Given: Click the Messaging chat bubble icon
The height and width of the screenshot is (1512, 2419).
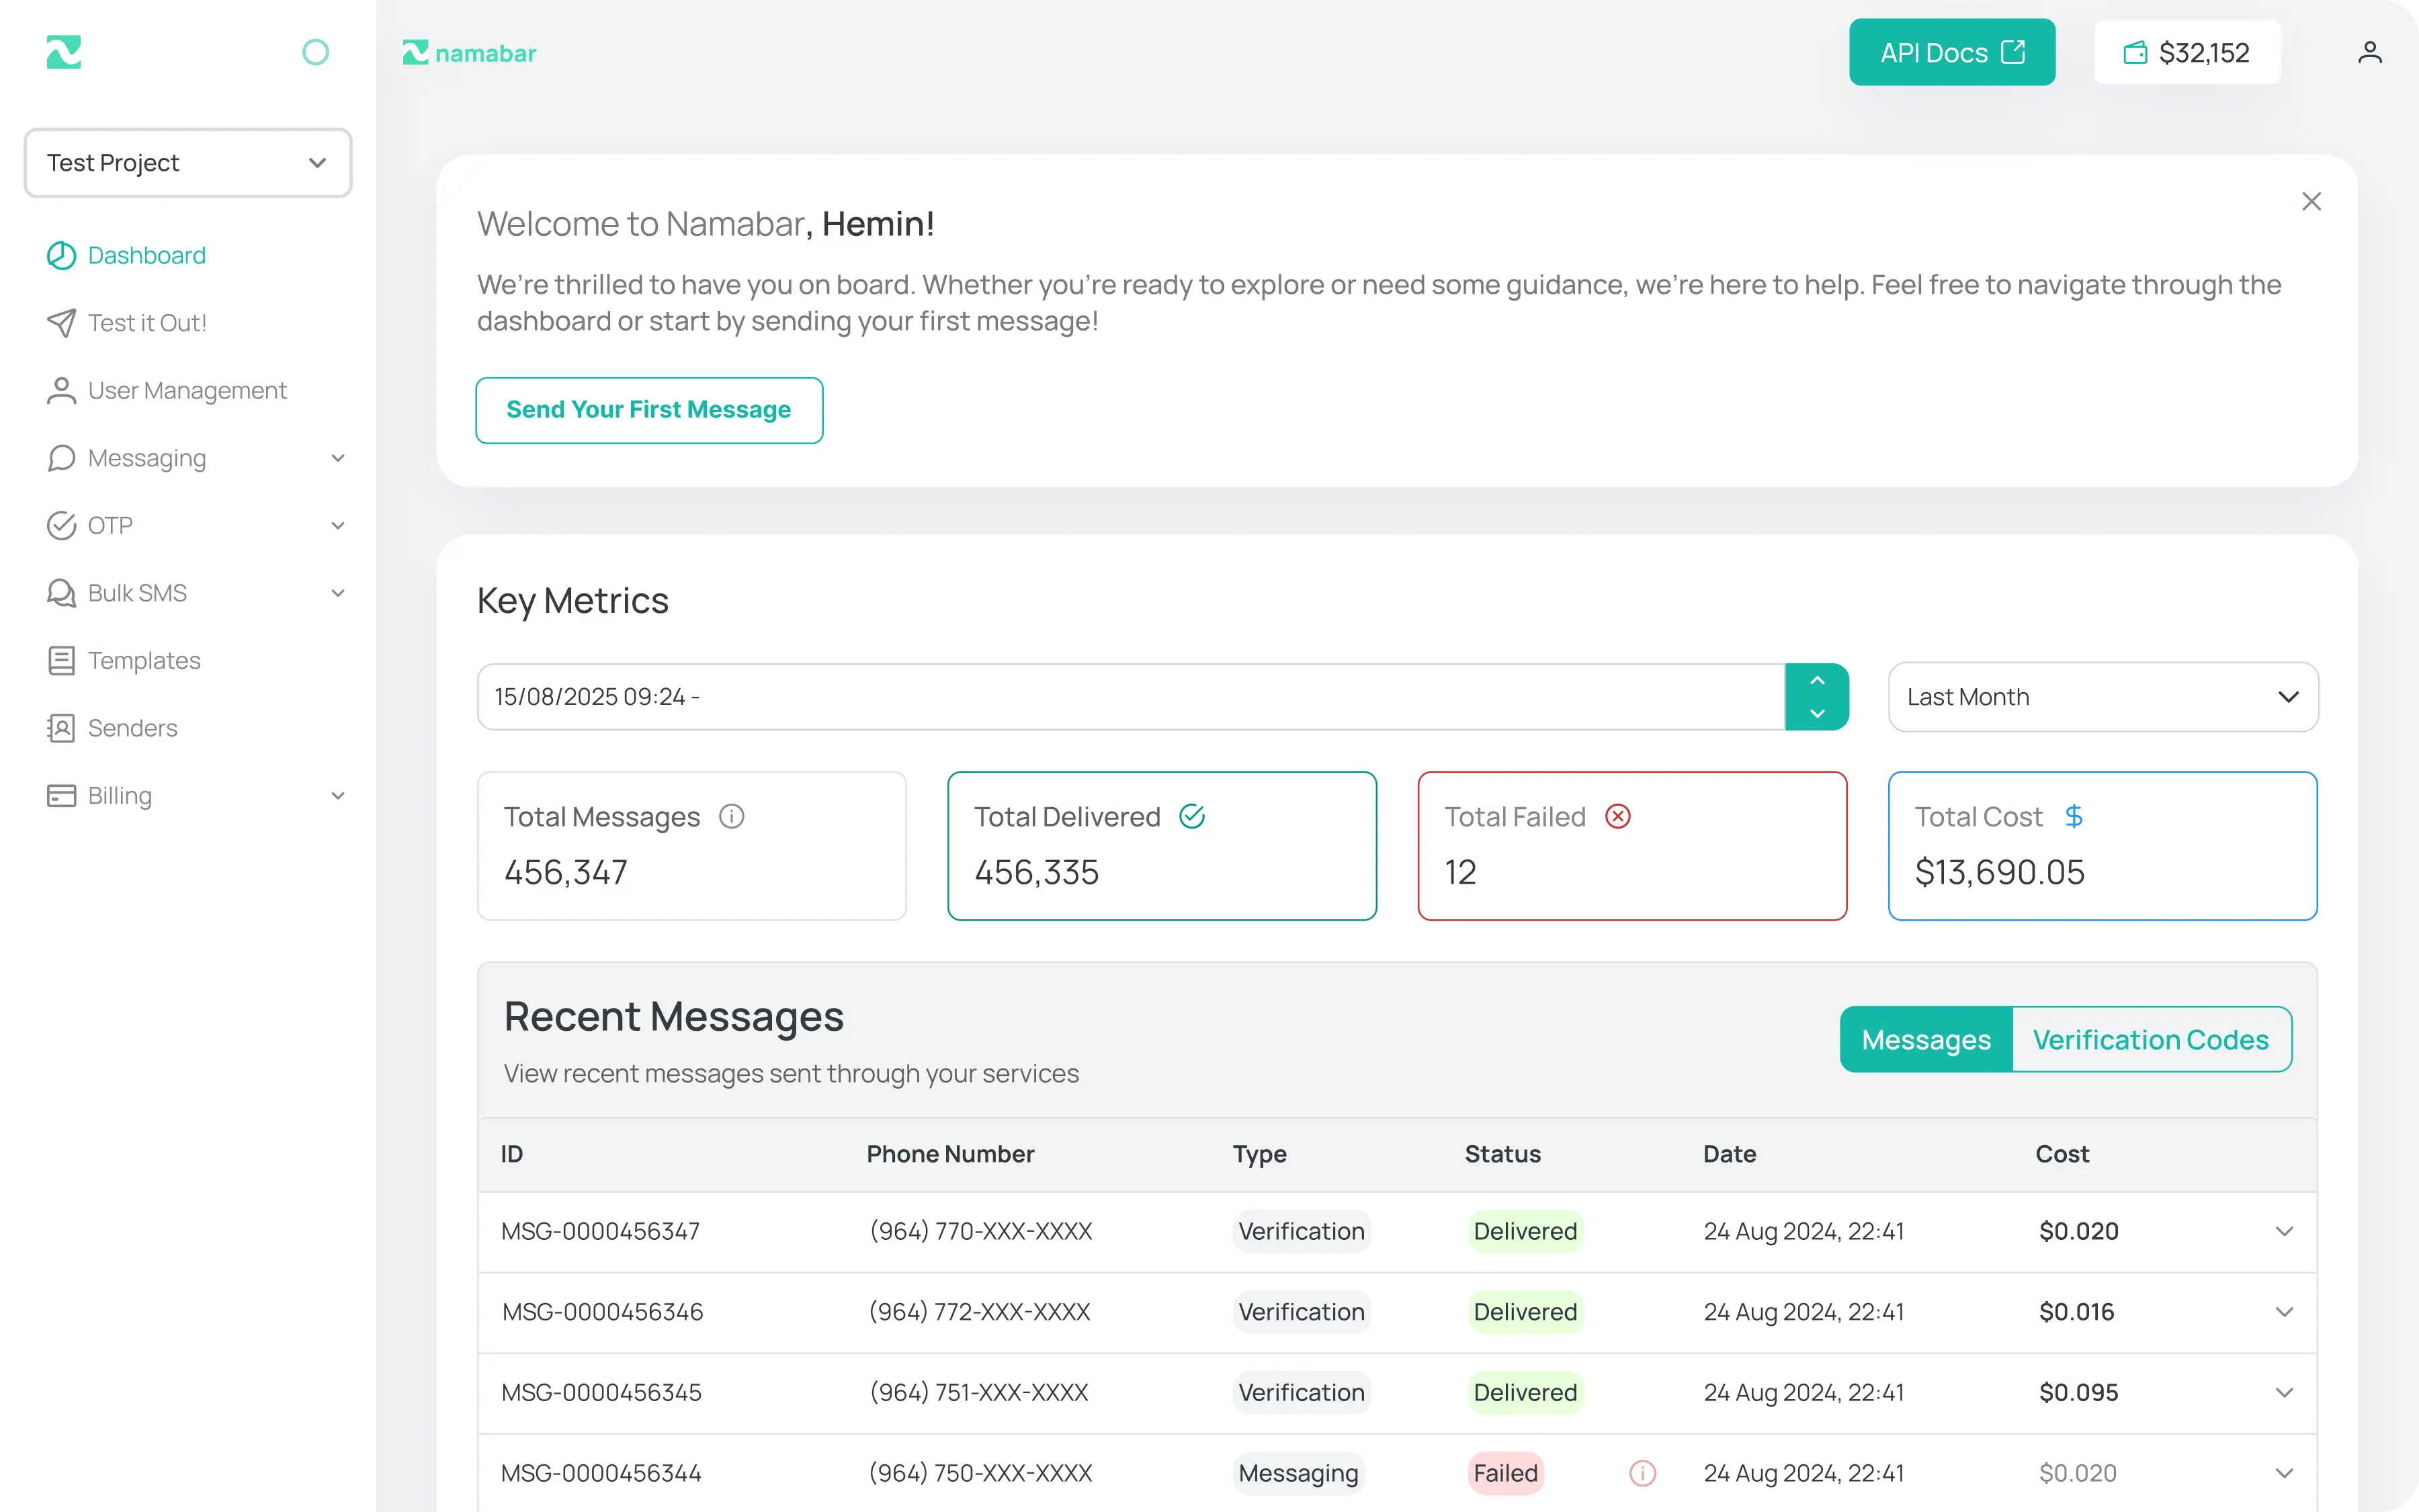Looking at the screenshot, I should (x=61, y=458).
